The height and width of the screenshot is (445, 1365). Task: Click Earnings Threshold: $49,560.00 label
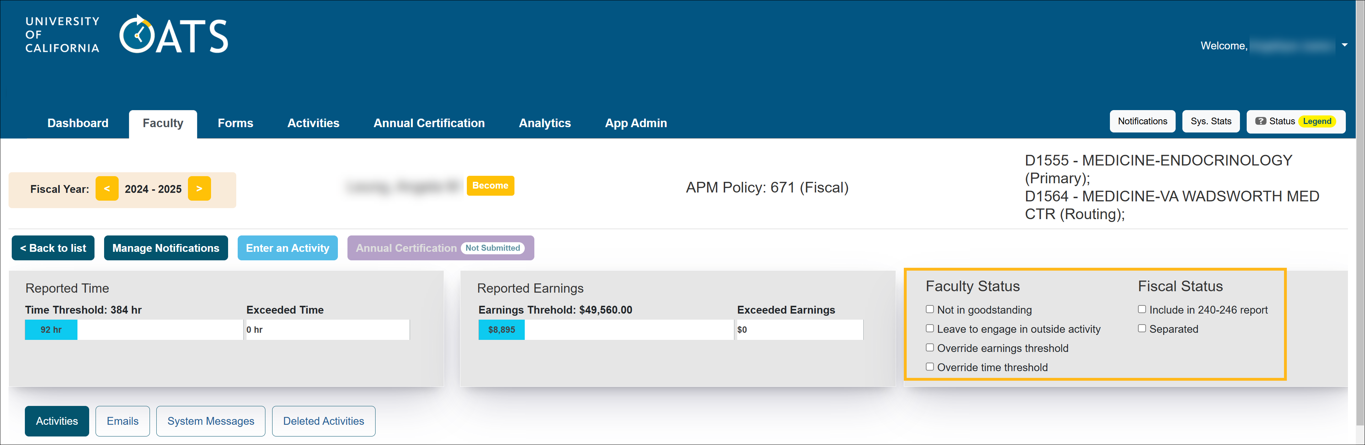click(x=555, y=310)
